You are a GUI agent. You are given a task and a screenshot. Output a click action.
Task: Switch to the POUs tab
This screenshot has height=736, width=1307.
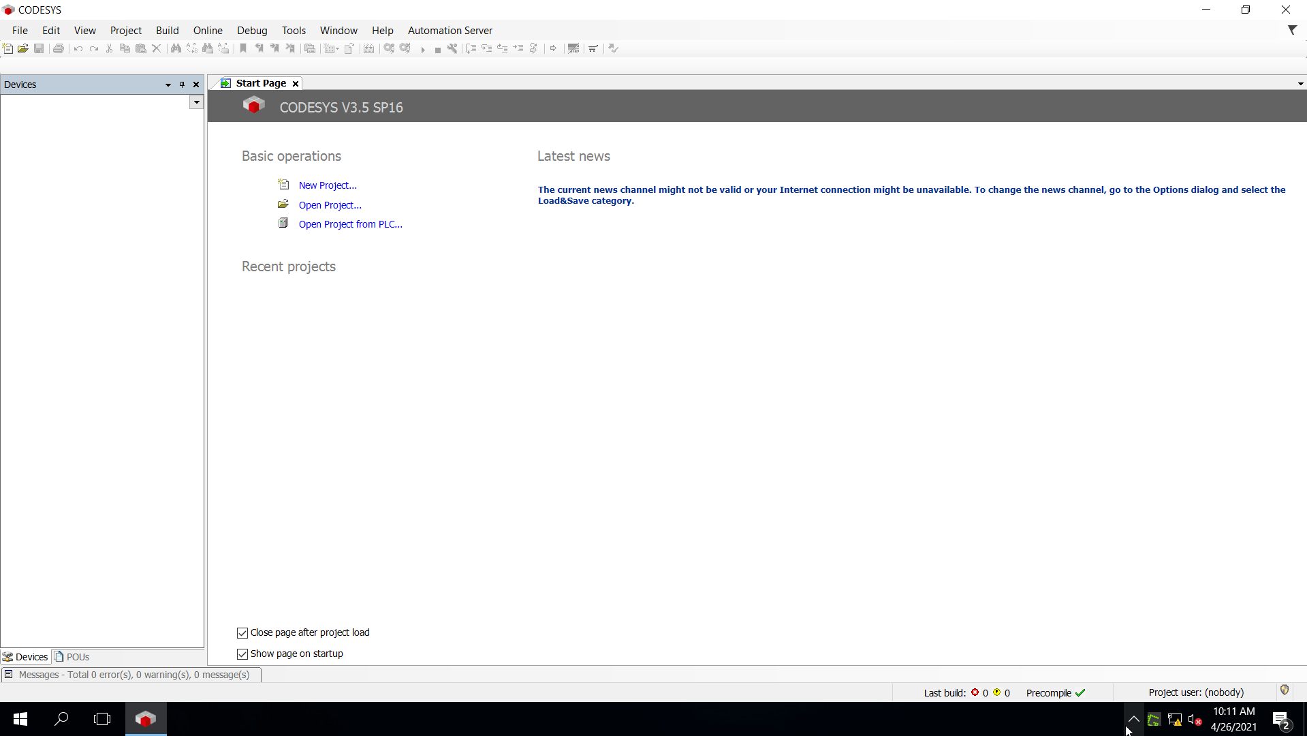[x=72, y=657]
